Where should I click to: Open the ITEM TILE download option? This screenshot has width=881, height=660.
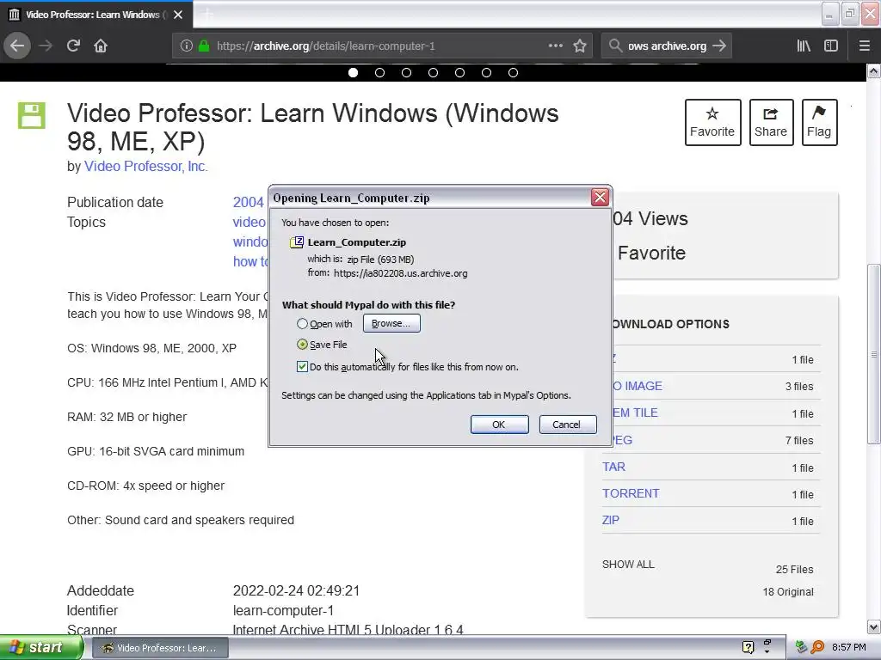[x=635, y=412]
